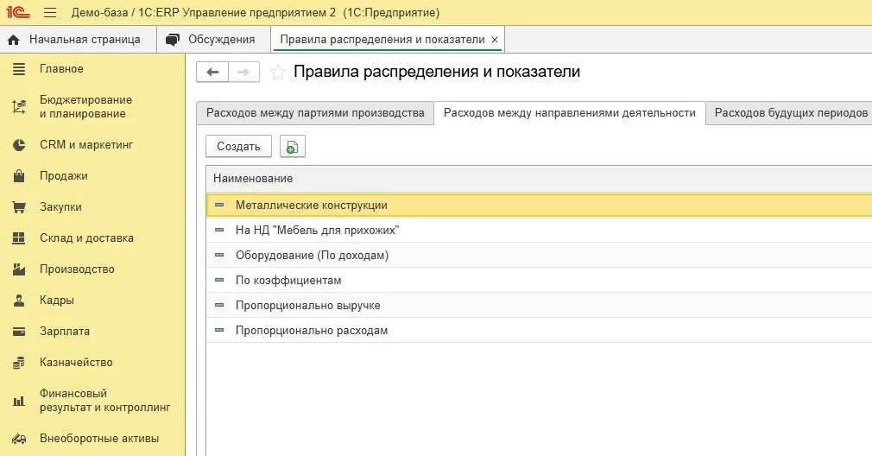872x456 pixels.
Task: Open Зарплата section
Action: (65, 332)
